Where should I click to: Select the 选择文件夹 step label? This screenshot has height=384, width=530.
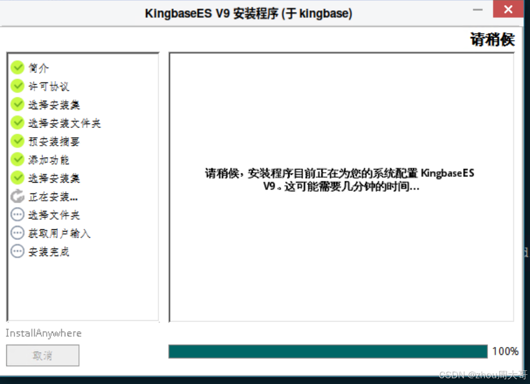coord(54,215)
